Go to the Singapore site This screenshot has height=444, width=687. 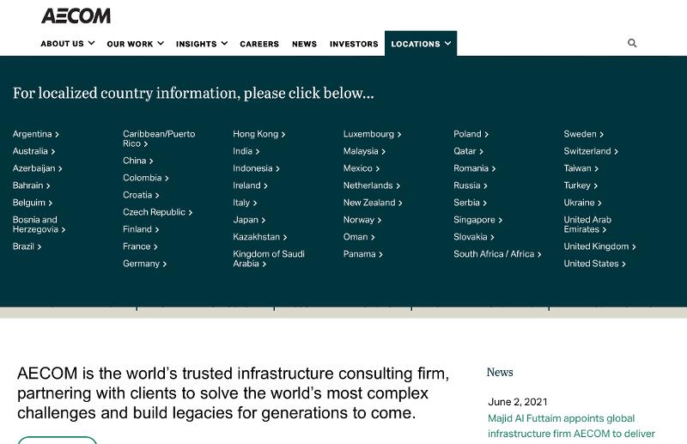[x=478, y=220]
